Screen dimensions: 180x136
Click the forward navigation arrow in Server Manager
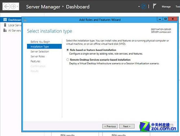(x=13, y=6)
